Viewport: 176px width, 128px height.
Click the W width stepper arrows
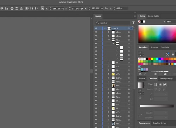(89, 8)
